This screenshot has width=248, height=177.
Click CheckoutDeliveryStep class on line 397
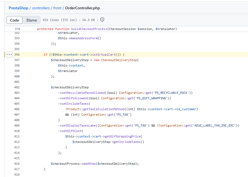(119, 60)
